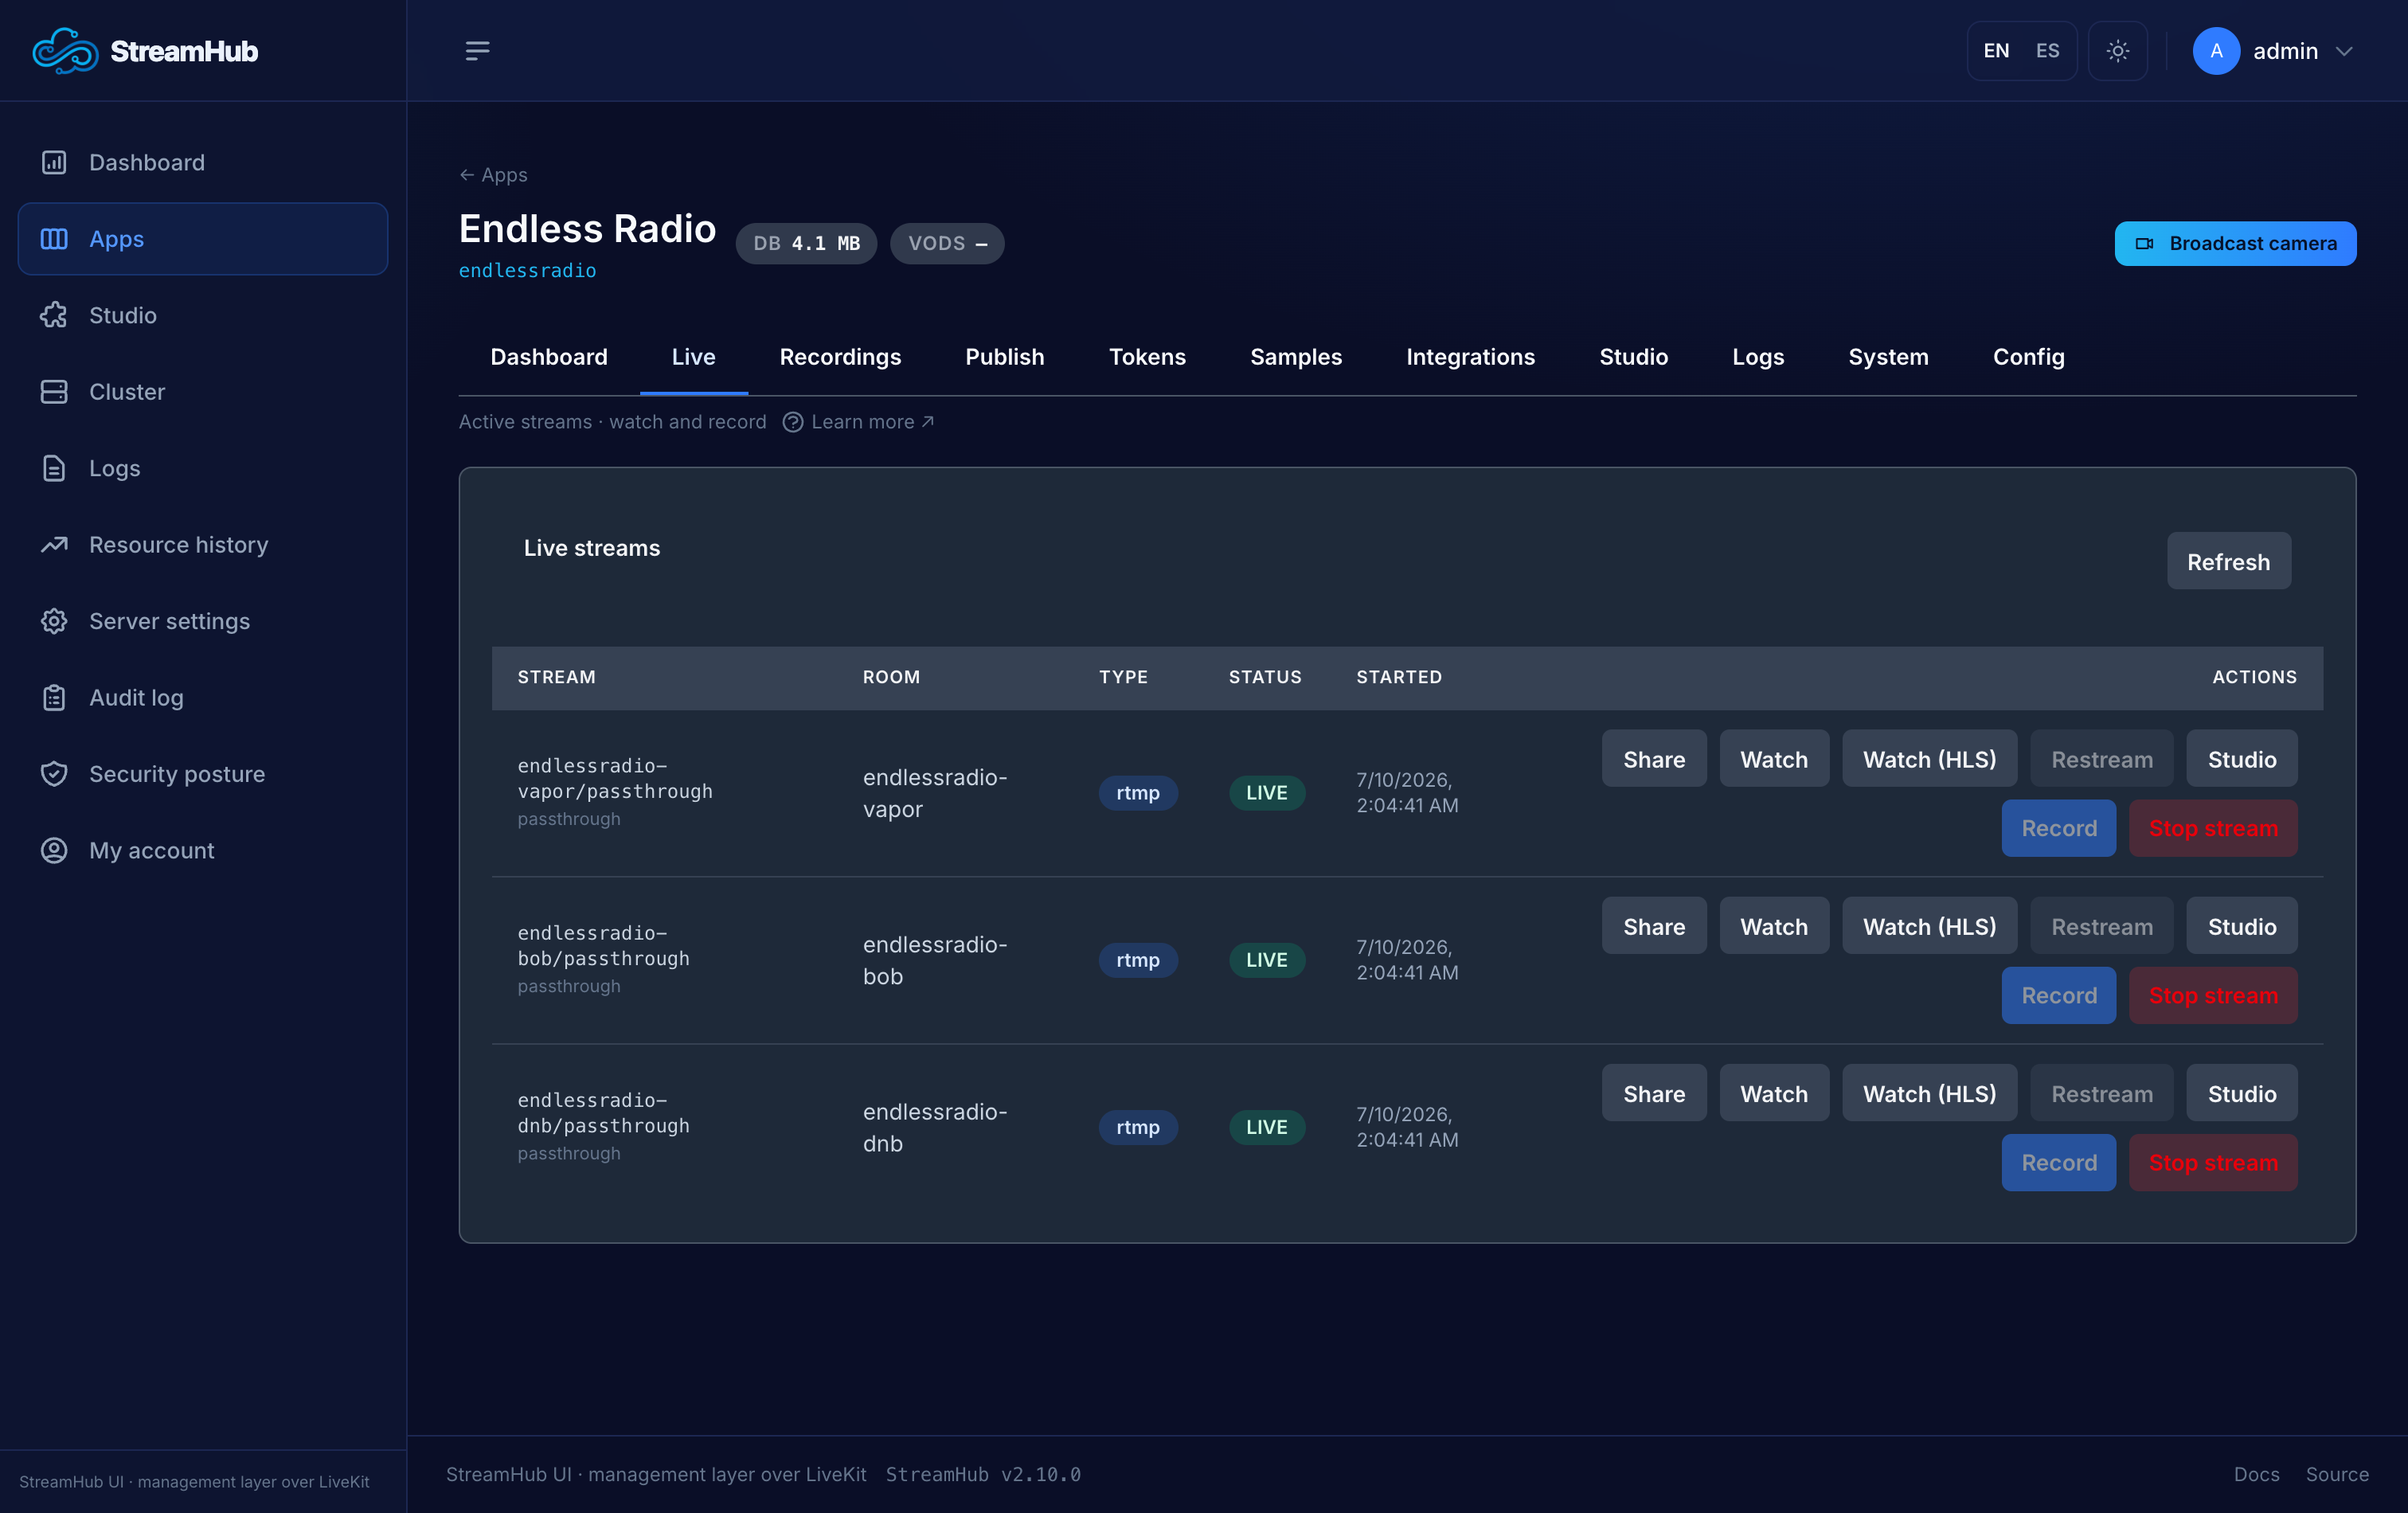Toggle light theme with the sun icon
Image resolution: width=2408 pixels, height=1513 pixels.
pyautogui.click(x=2117, y=51)
